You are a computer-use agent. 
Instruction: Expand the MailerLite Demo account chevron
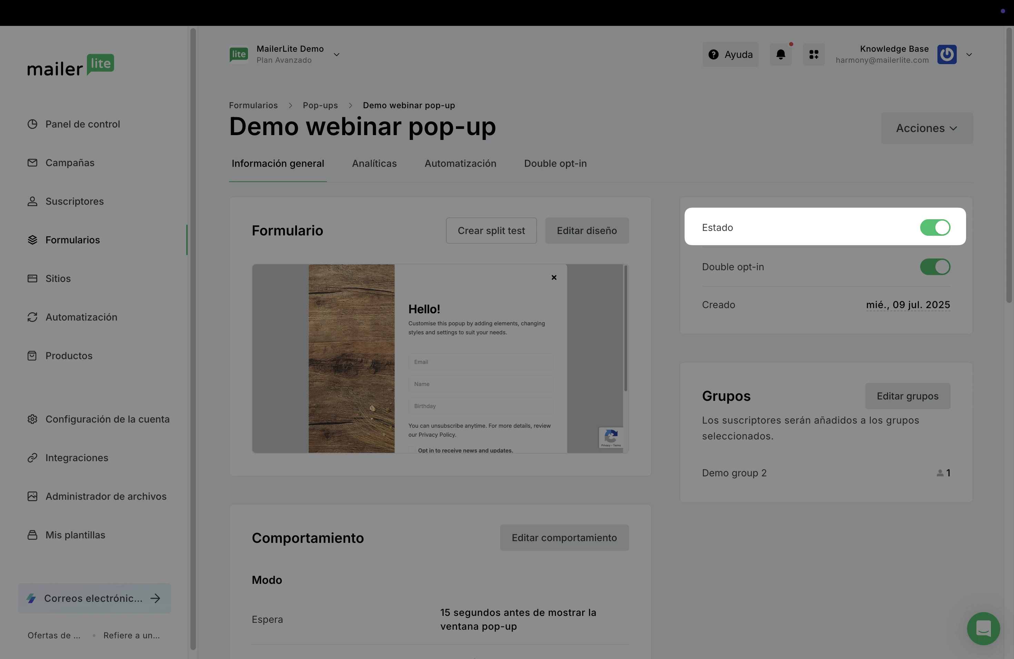click(x=336, y=54)
